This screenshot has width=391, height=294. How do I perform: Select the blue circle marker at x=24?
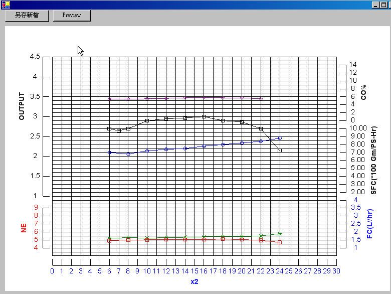280,138
